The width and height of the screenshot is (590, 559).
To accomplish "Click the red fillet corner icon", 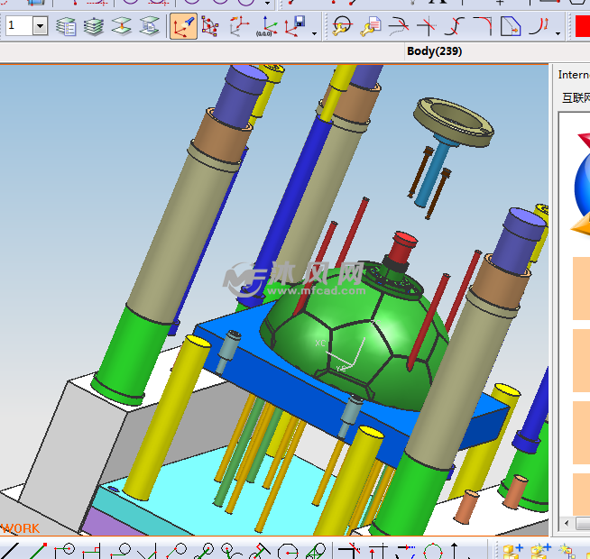I will [x=483, y=26].
